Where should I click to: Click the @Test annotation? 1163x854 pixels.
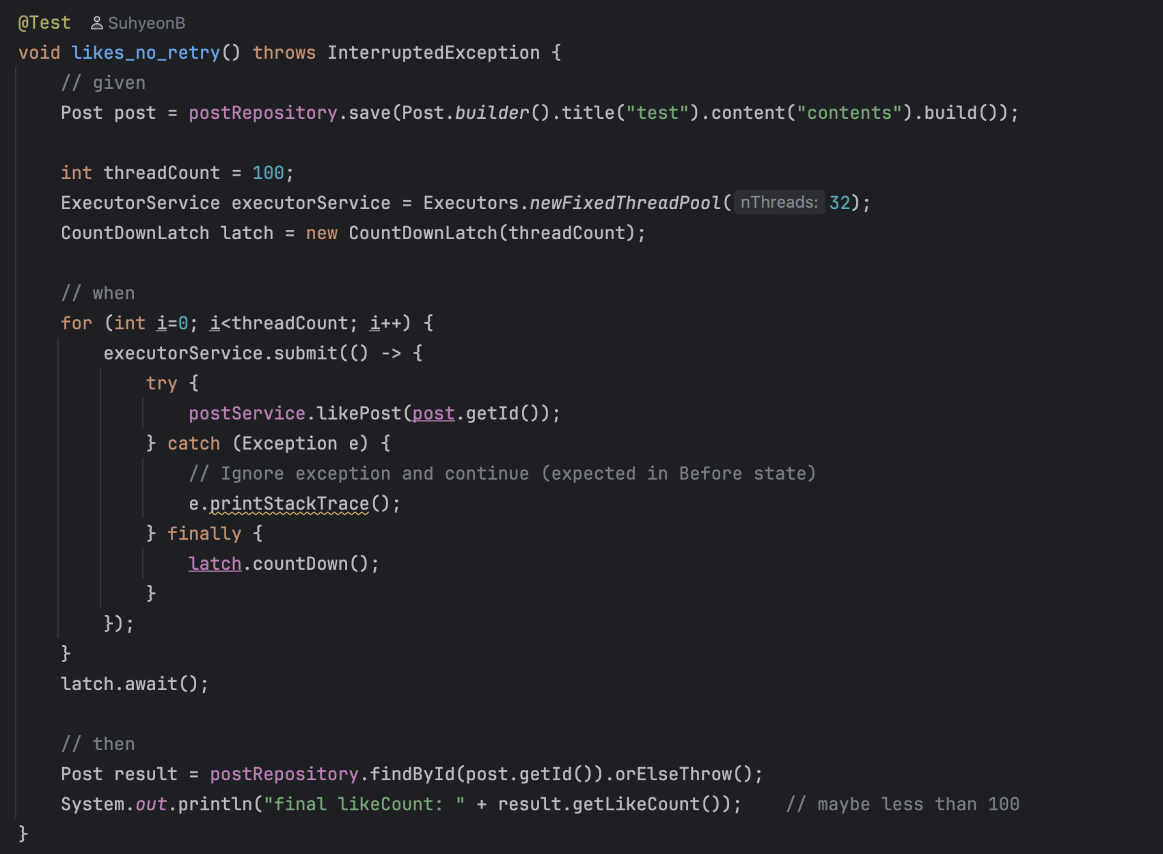[x=44, y=23]
